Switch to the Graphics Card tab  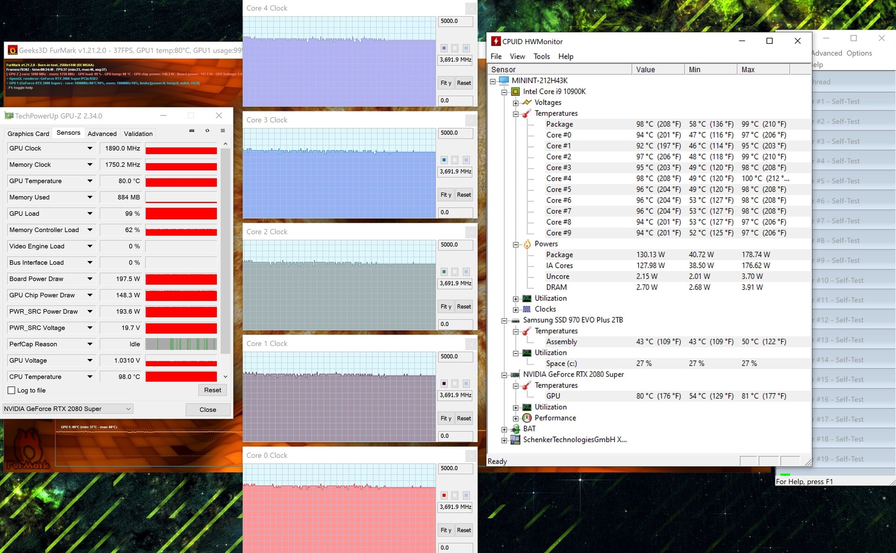[x=28, y=134]
